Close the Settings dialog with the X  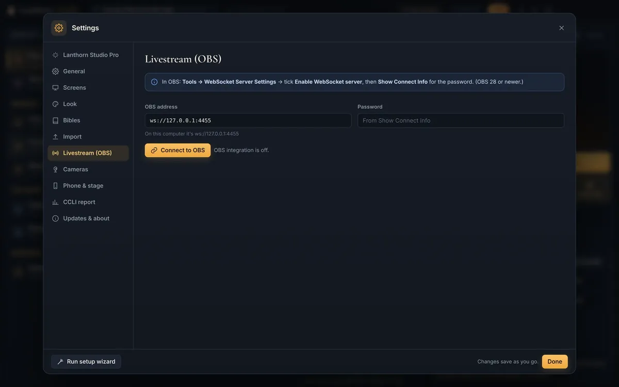point(562,28)
